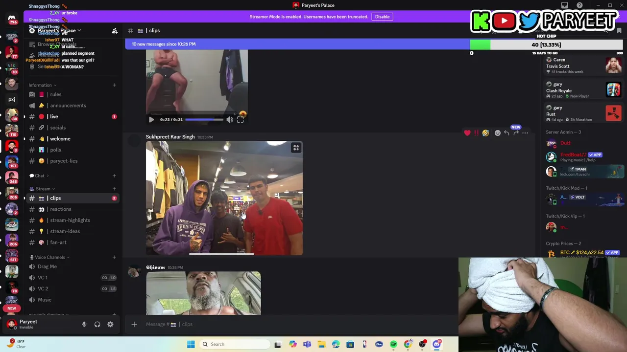Screen dimensions: 627x352
Task: Add channel to Information category
Action: 114,85
